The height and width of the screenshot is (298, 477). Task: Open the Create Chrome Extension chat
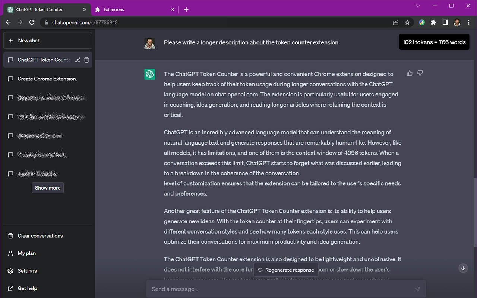(x=47, y=79)
